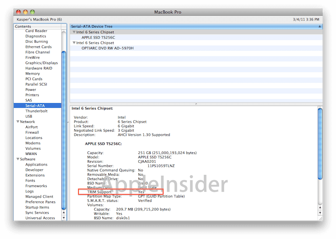This screenshot has width=336, height=239.
Task: Click the details pane scrollbar thumb
Action: (x=320, y=144)
